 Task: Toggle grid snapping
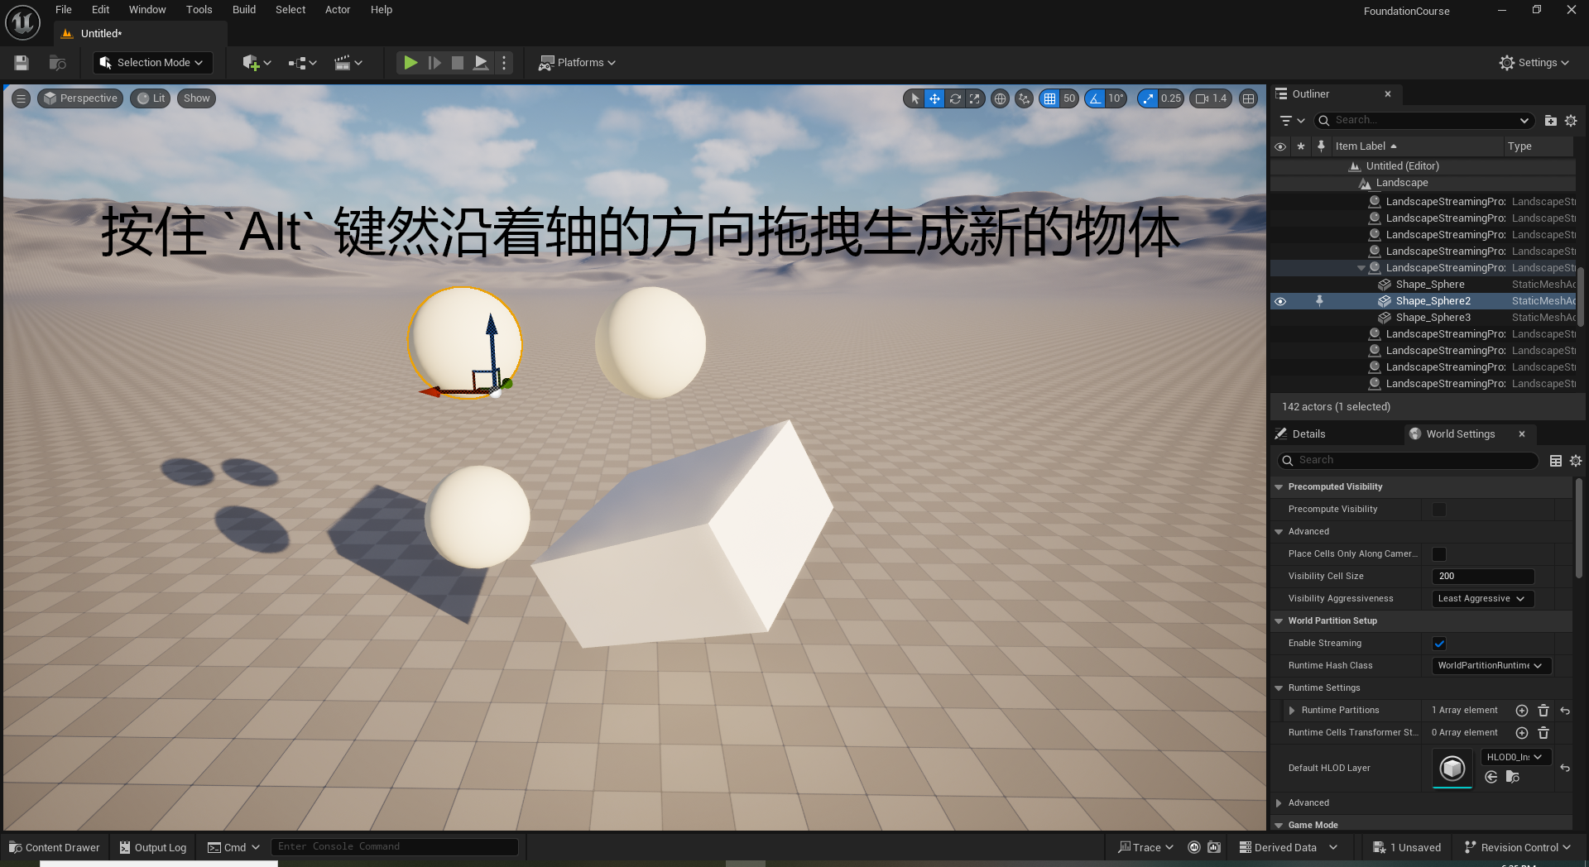click(x=1049, y=98)
